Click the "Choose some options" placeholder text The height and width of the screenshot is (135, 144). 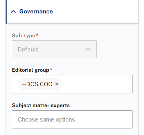click(46, 120)
